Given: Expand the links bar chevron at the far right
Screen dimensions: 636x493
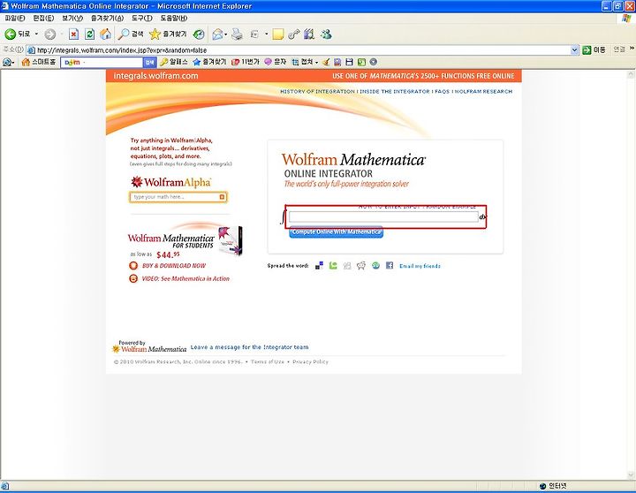Looking at the screenshot, I should (632, 49).
